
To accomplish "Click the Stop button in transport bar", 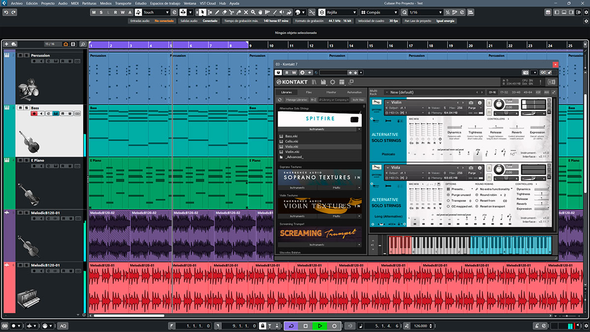I will point(305,326).
